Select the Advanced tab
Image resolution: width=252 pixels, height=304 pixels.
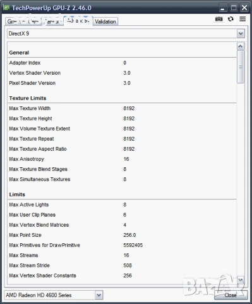tap(78, 21)
